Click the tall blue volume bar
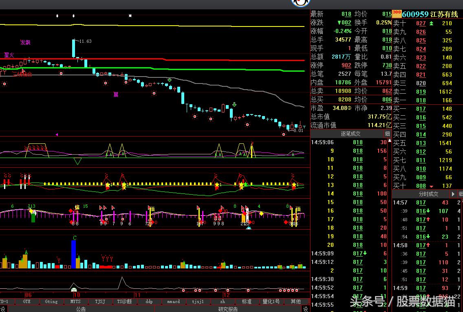 [x=73, y=254]
